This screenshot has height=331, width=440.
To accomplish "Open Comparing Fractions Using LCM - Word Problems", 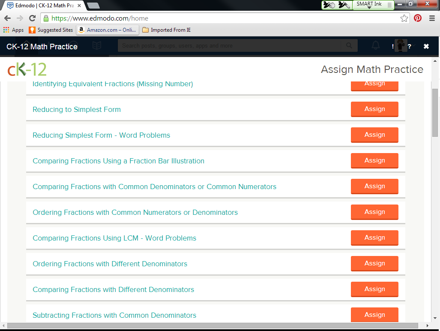I will 114,238.
